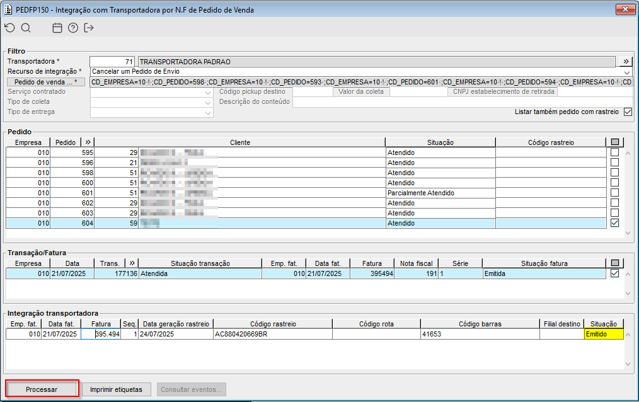
Task: Click the Situação column header in Pedido grid
Action: tap(440, 142)
